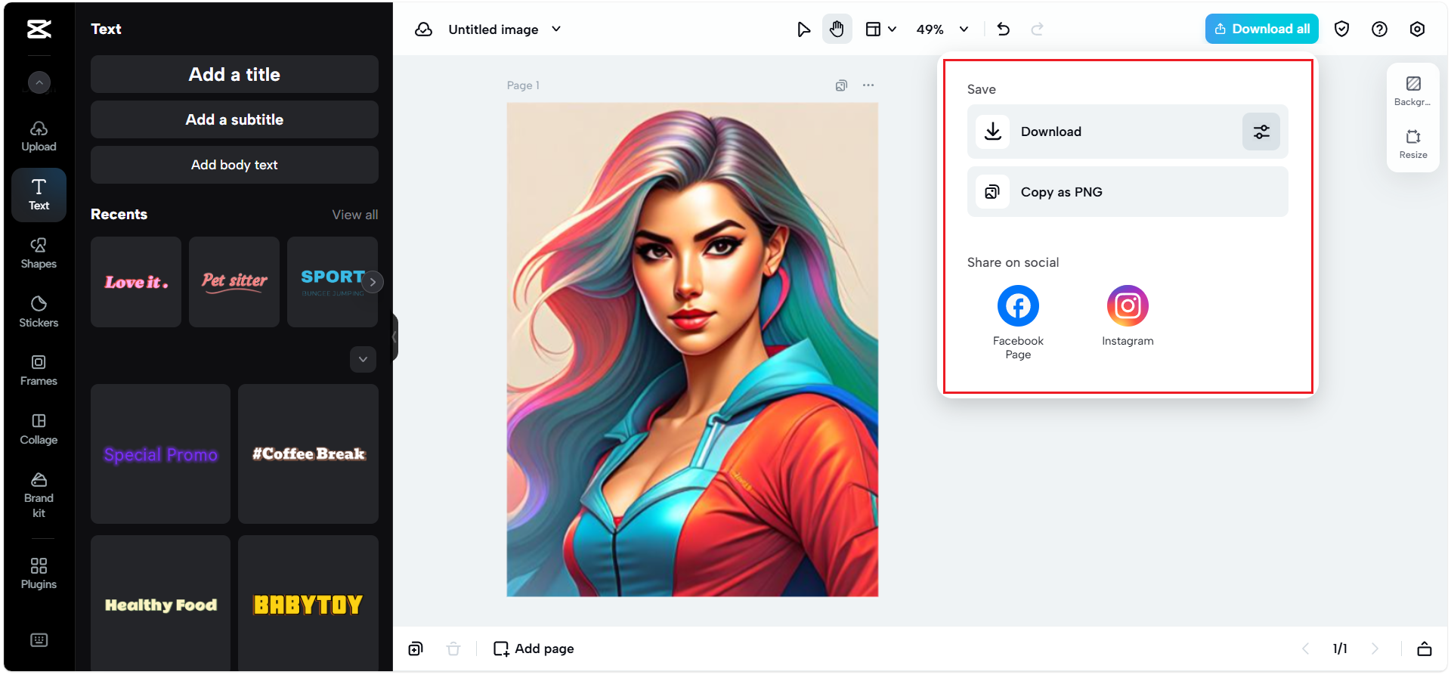The height and width of the screenshot is (675, 1451).
Task: Toggle the hand pan tool
Action: (x=837, y=29)
